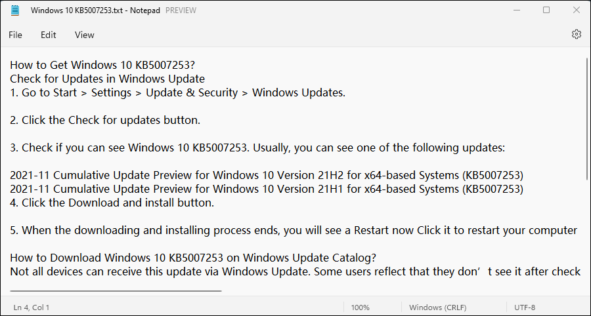Click the UTF-8 encoding indicator
Viewport: 591px width, 316px height.
(x=525, y=307)
